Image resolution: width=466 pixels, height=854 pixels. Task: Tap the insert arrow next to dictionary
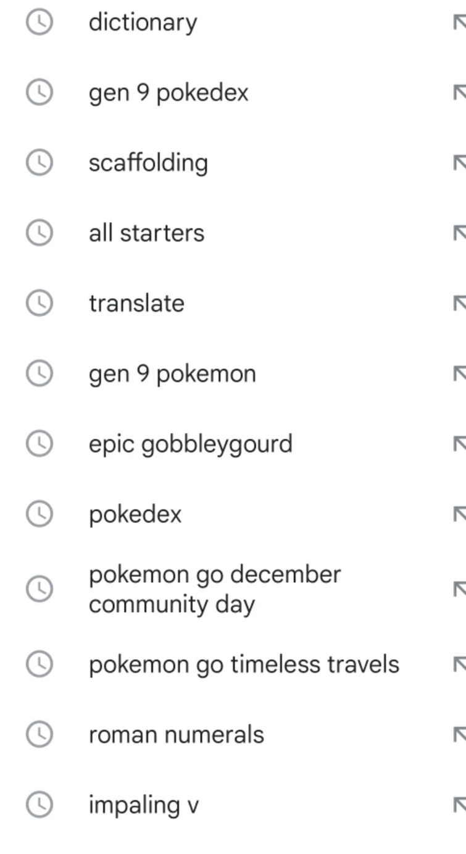coord(460,22)
